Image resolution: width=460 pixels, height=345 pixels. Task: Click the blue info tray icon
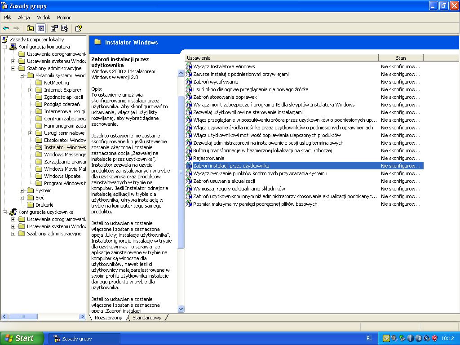pos(411,338)
